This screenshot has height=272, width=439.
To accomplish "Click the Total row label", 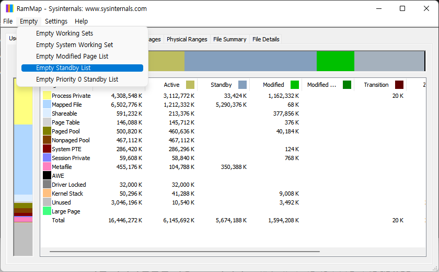I will point(58,220).
